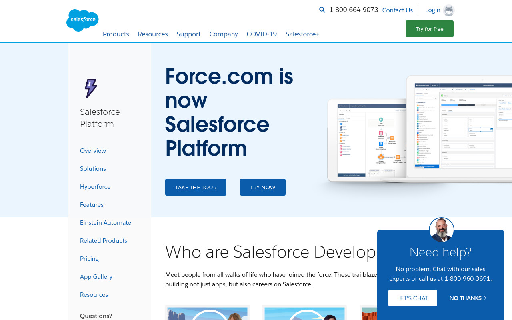Viewport: 512px width, 320px height.
Task: Click the first developer photo card
Action: pyautogui.click(x=207, y=313)
